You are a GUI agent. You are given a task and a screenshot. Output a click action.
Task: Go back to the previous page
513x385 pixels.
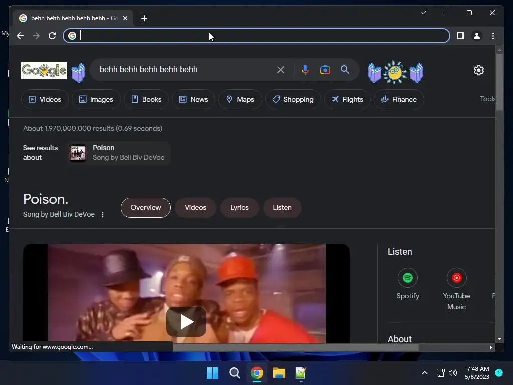[x=20, y=36]
